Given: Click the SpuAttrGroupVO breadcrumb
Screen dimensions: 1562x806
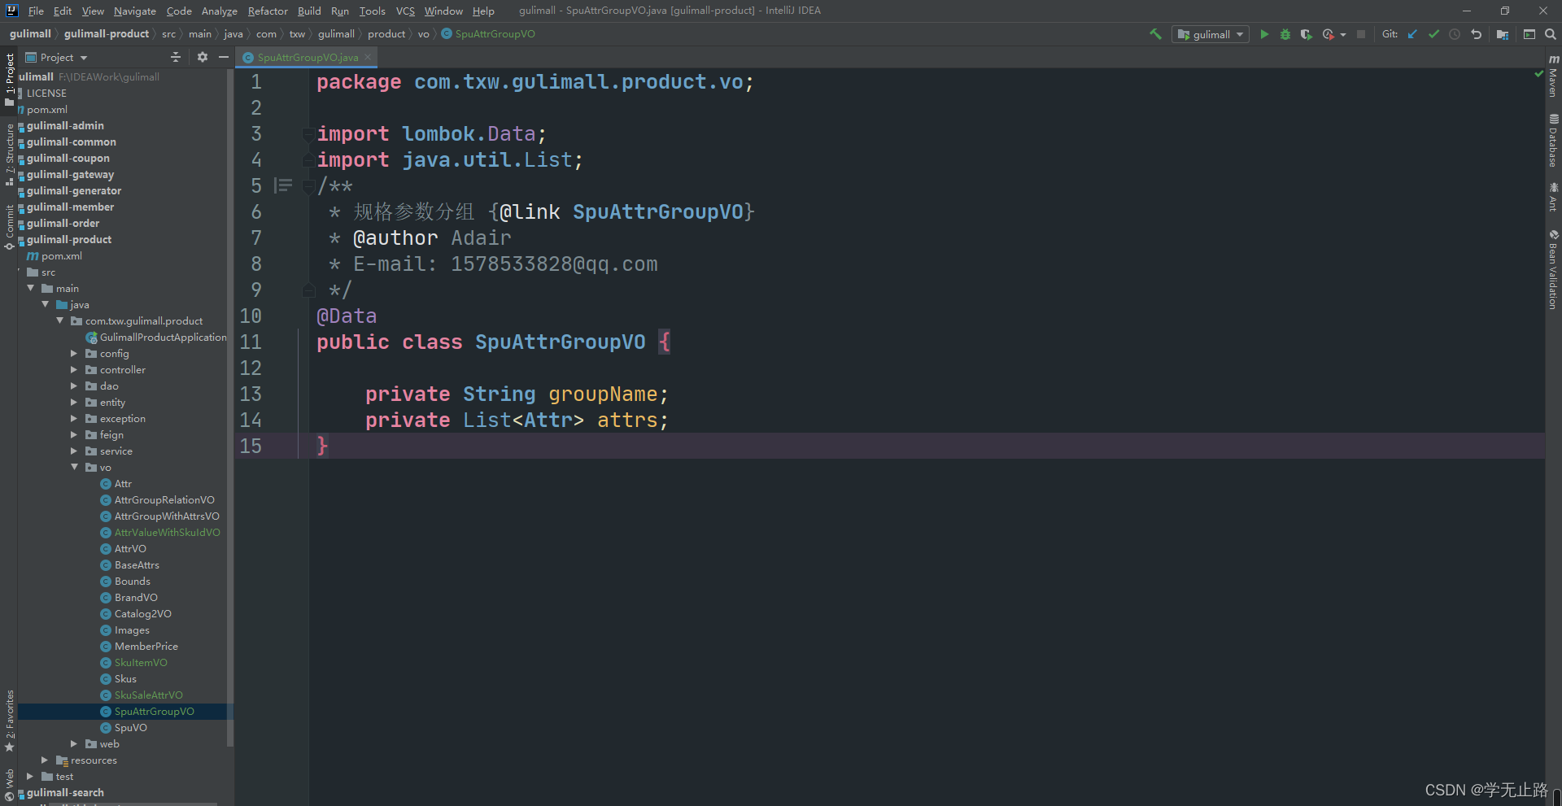Looking at the screenshot, I should [495, 33].
